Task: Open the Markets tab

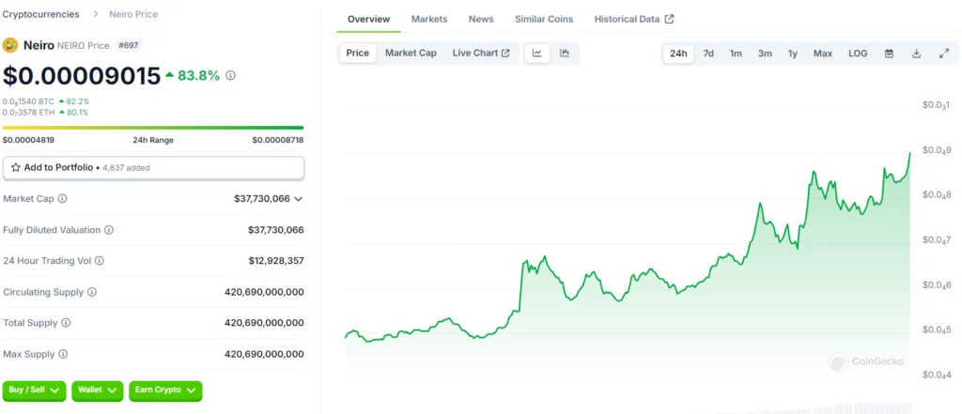Action: (x=429, y=19)
